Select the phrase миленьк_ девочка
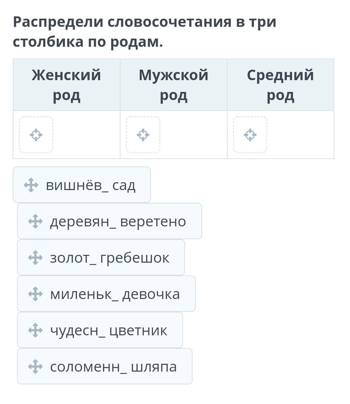 pos(115,294)
